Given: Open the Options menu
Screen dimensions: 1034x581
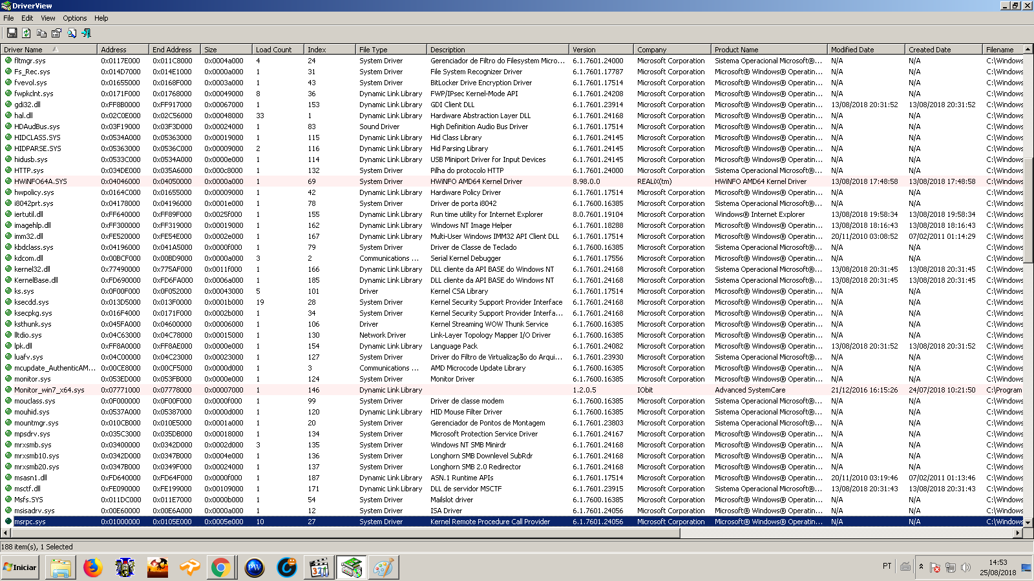Looking at the screenshot, I should 74,18.
